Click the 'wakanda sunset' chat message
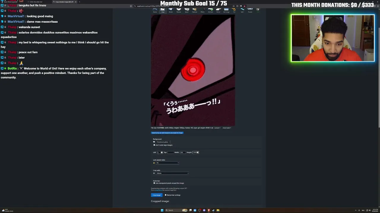 [29, 27]
